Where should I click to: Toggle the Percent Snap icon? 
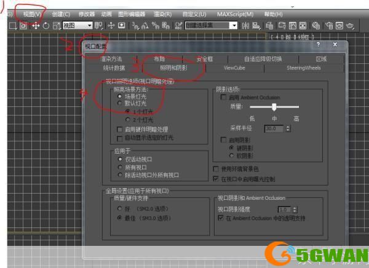click(156, 25)
